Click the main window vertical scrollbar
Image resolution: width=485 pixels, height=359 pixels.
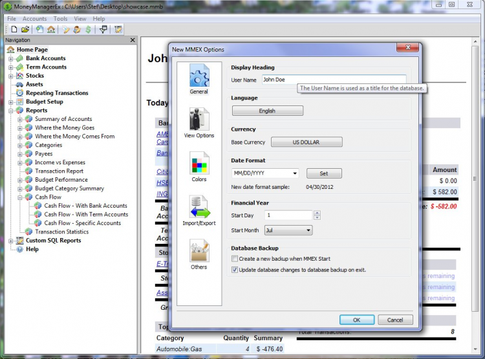pyautogui.click(x=475, y=179)
